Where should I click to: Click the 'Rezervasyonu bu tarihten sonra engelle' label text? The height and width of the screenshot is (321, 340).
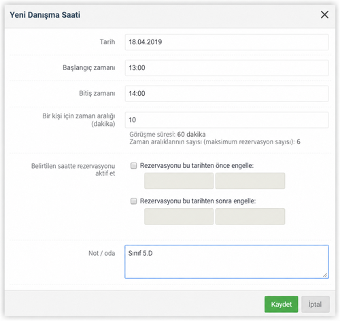[198, 201]
